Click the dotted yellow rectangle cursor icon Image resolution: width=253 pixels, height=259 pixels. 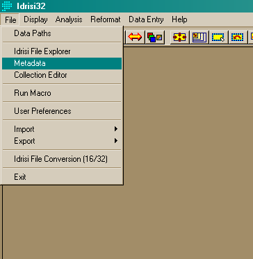pos(218,37)
